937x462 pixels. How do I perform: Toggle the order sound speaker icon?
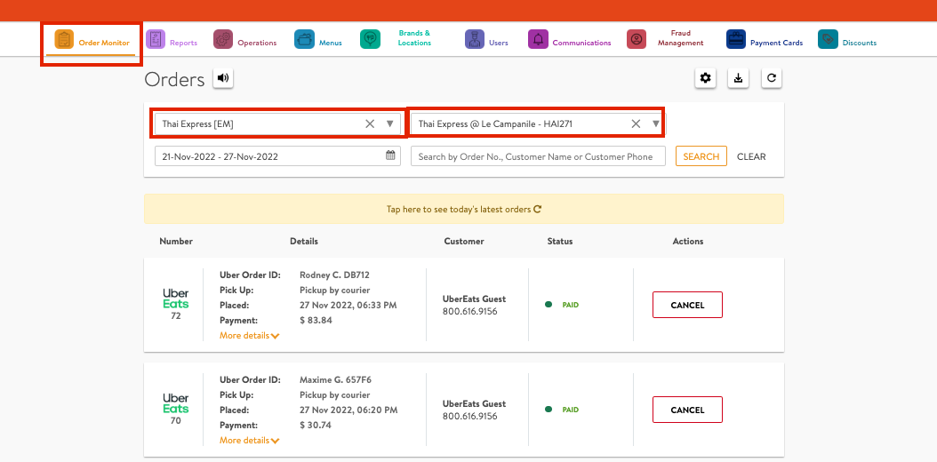(x=222, y=78)
